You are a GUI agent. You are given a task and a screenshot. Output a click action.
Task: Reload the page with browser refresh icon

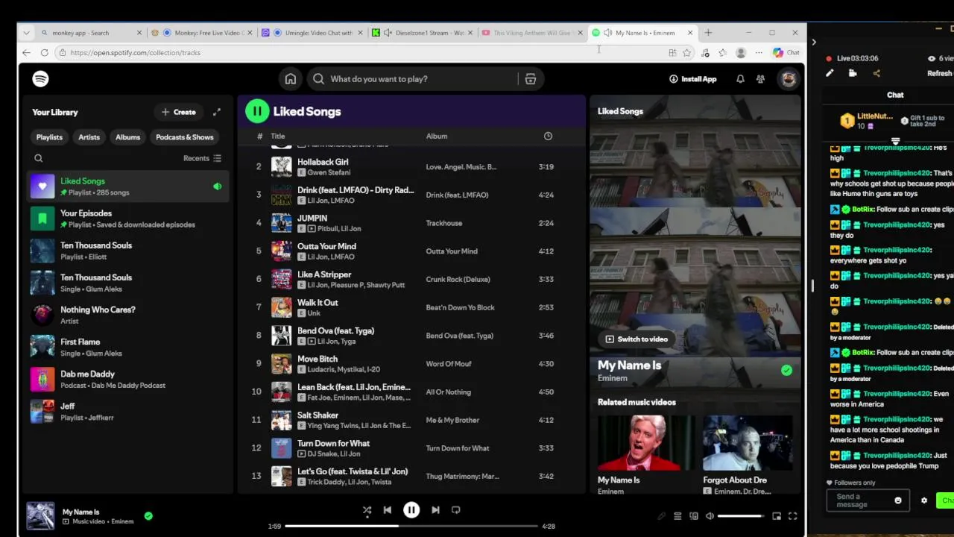point(44,52)
